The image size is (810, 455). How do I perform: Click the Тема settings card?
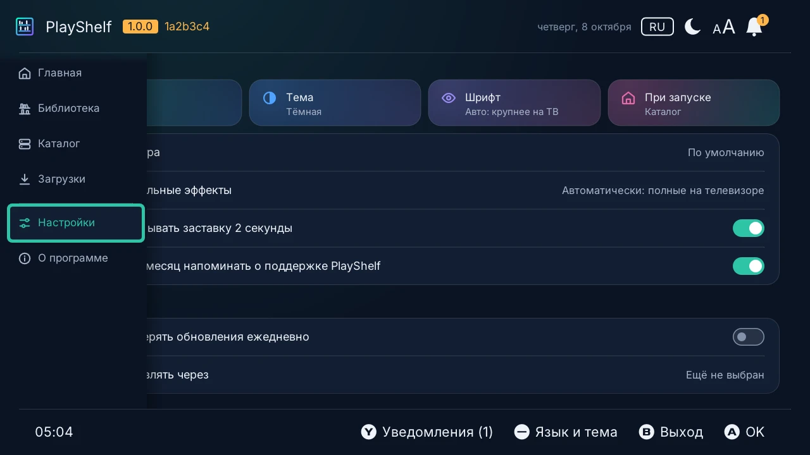click(x=335, y=102)
